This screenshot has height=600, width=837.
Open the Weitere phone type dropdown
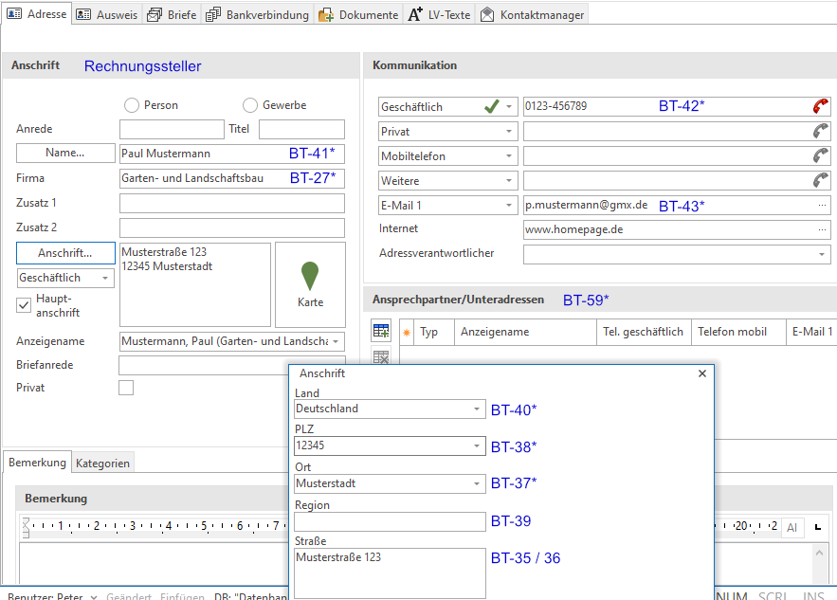pyautogui.click(x=509, y=180)
